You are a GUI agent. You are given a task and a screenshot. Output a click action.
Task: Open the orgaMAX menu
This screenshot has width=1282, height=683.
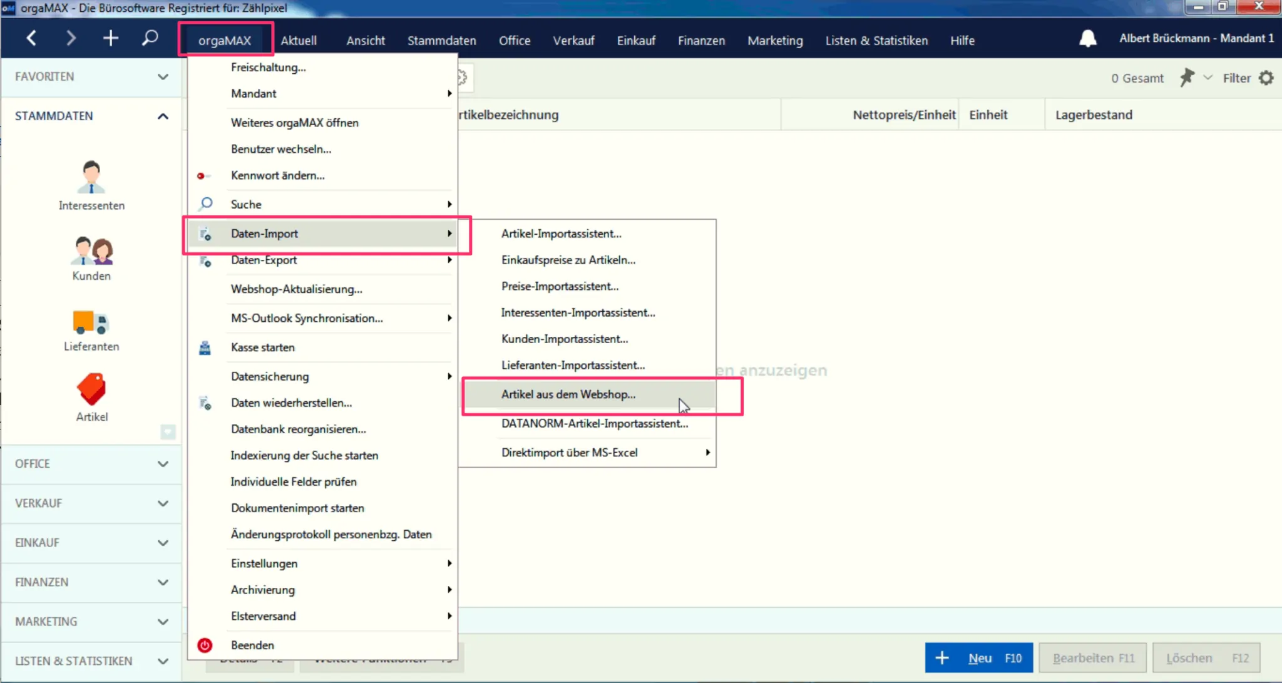click(225, 40)
